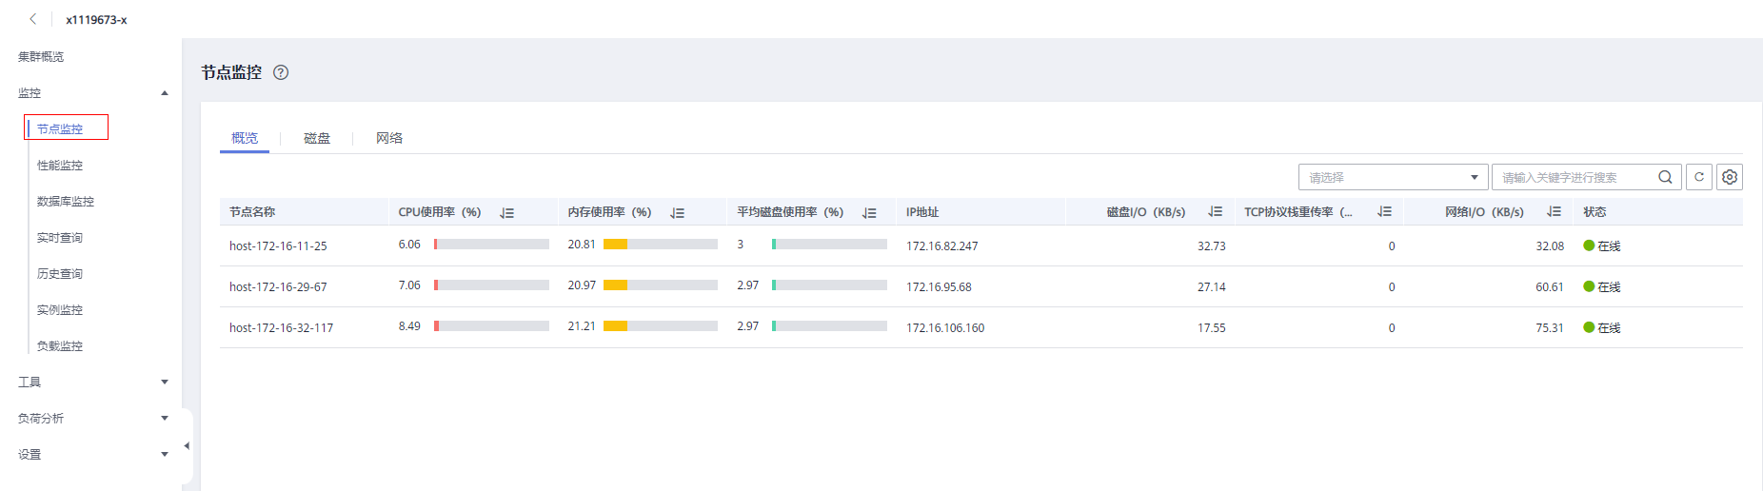
Task: Sort by CPU使用率 column
Action: coord(507,212)
